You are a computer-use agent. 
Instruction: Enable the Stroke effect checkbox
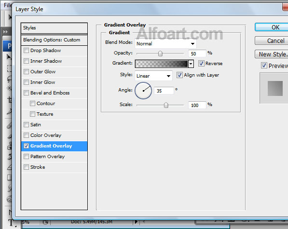[x=26, y=167]
